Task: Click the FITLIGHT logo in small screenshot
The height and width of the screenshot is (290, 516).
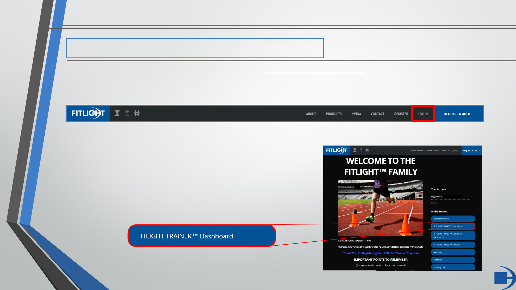Action: (x=336, y=150)
